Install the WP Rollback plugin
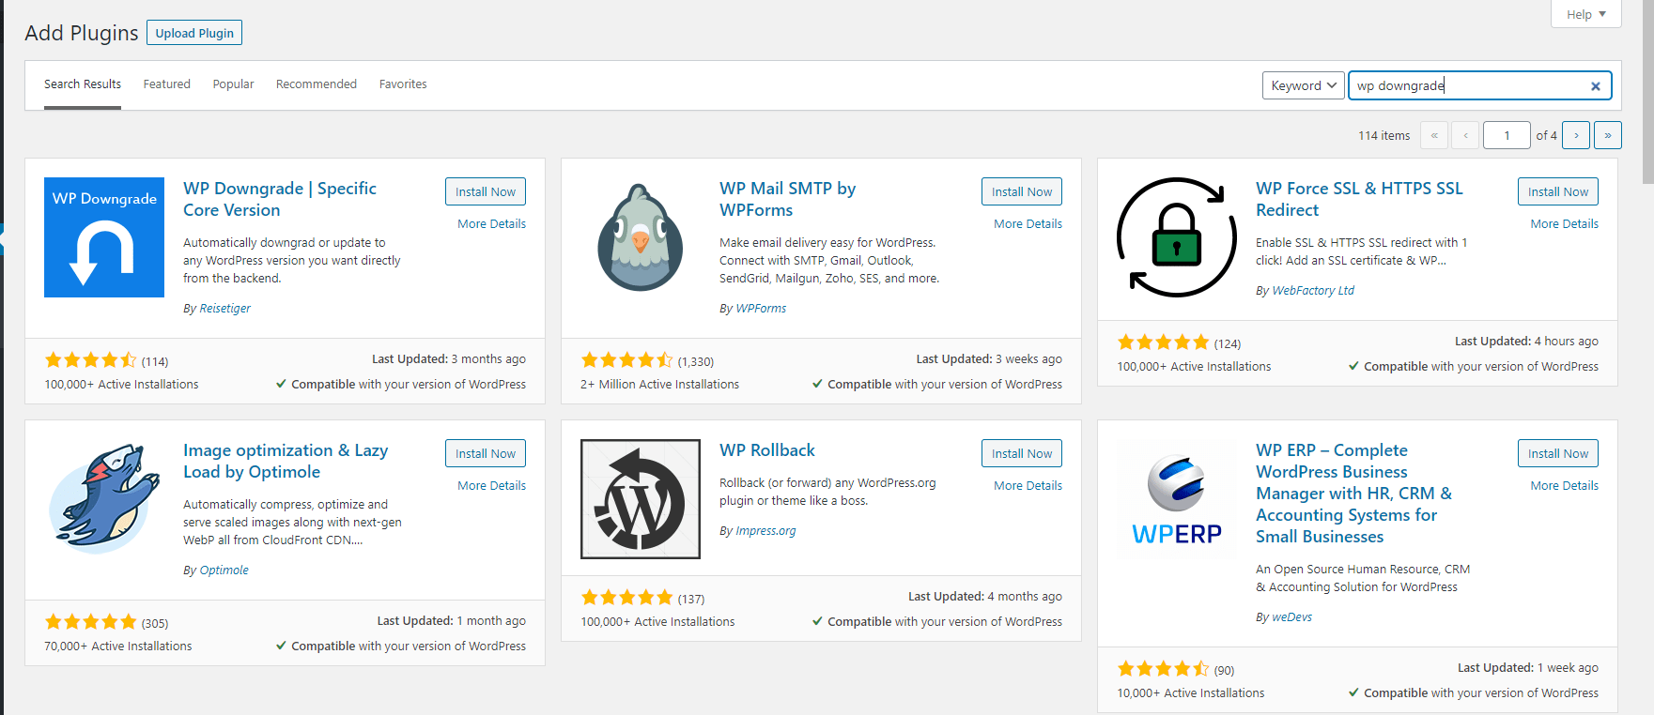Viewport: 1654px width, 715px height. point(1022,453)
